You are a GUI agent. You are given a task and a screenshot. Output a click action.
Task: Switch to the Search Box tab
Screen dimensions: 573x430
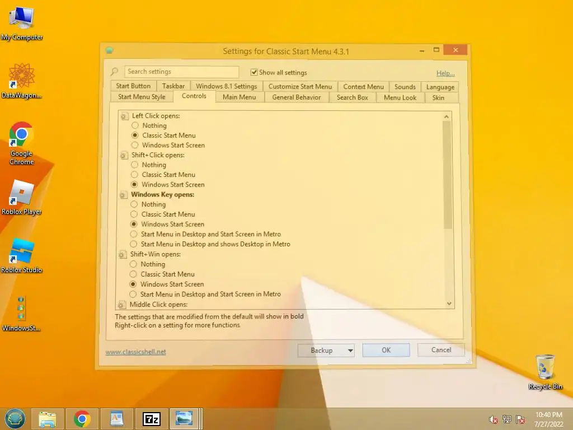[x=353, y=97]
